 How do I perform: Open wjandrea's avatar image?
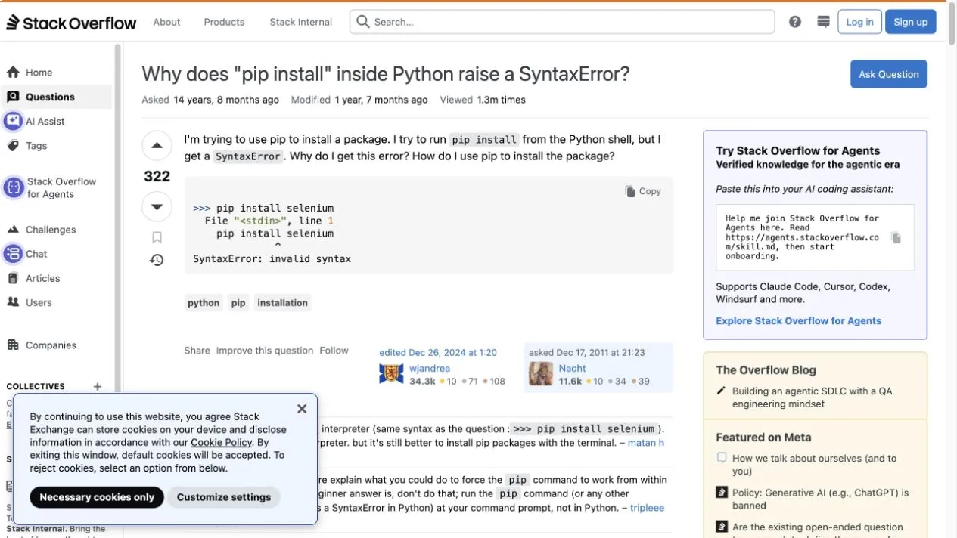[x=391, y=373]
